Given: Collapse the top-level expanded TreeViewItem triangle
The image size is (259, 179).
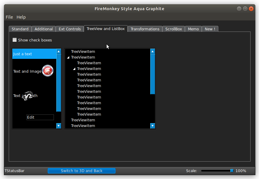Looking at the screenshot, I should click(68, 57).
